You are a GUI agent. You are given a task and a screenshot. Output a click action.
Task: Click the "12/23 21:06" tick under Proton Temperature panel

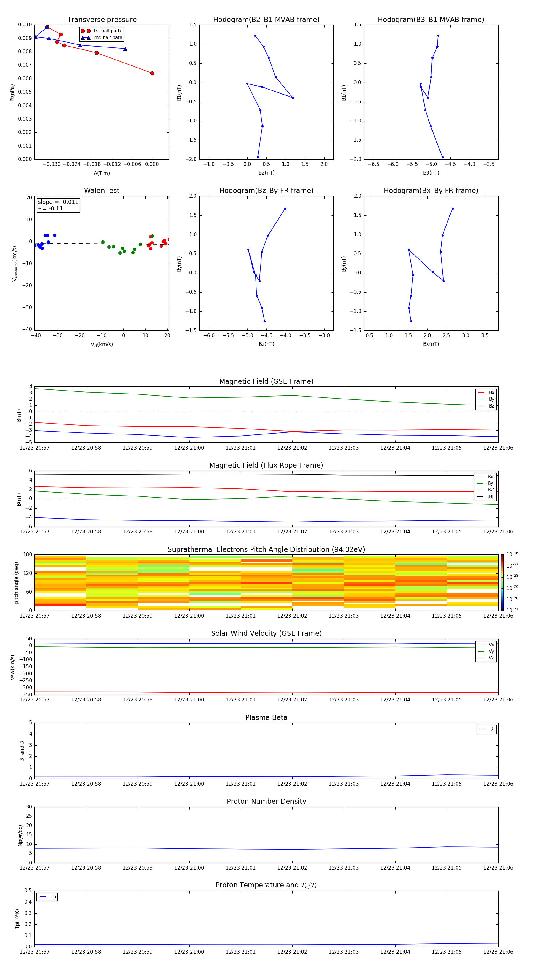[x=498, y=952]
